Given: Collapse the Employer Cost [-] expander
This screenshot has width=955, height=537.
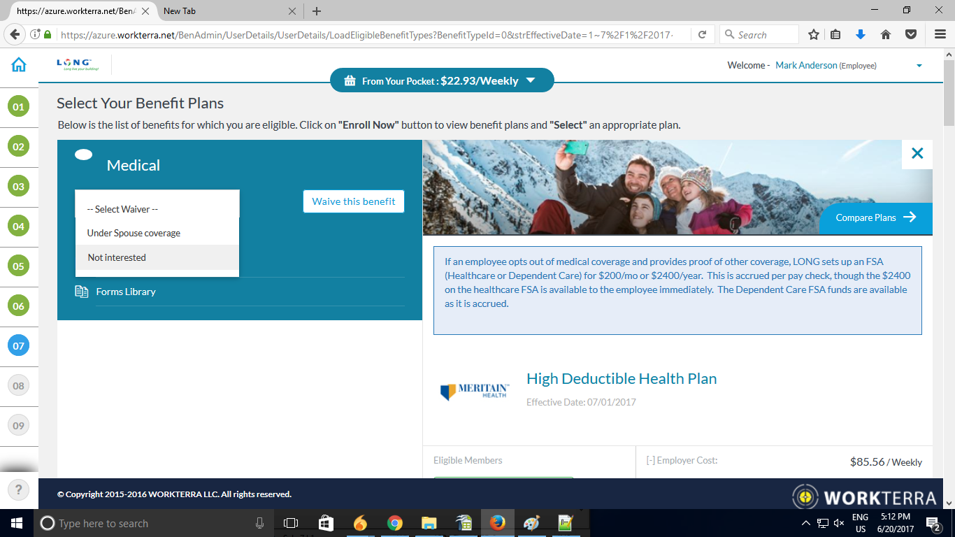Looking at the screenshot, I should point(650,460).
